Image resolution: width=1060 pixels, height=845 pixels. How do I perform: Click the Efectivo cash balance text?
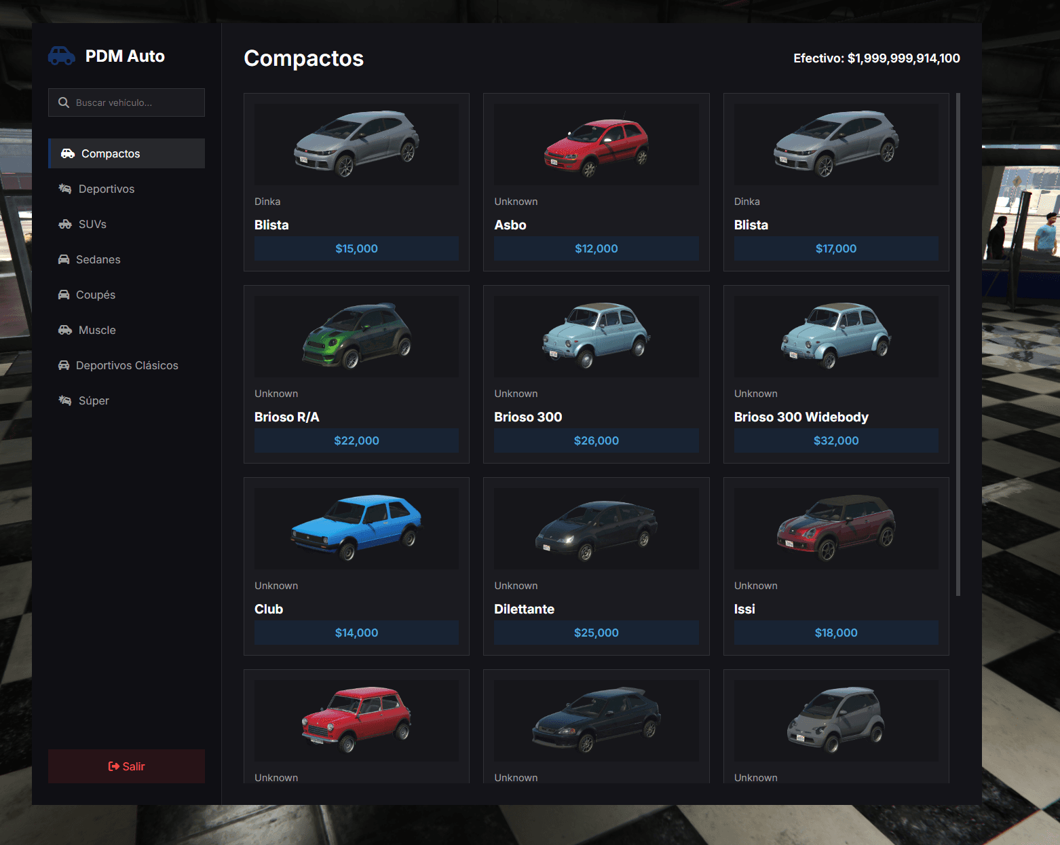point(877,58)
